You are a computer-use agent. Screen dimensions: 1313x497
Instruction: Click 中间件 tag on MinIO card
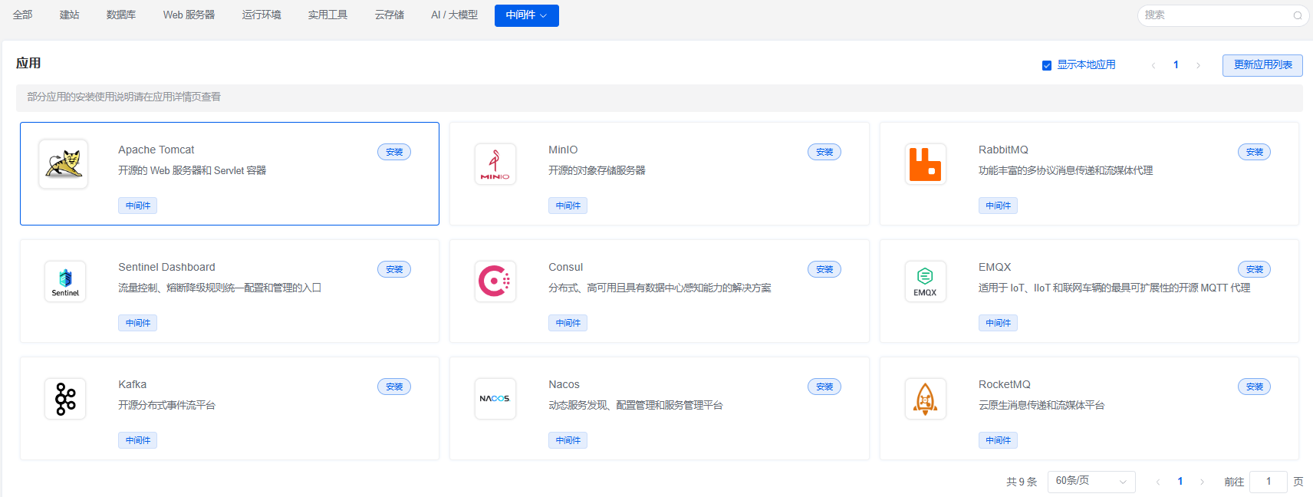[568, 206]
